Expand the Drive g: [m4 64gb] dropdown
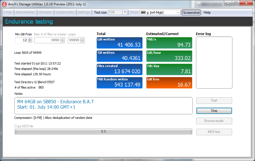255x161 pixels. (x=178, y=12)
